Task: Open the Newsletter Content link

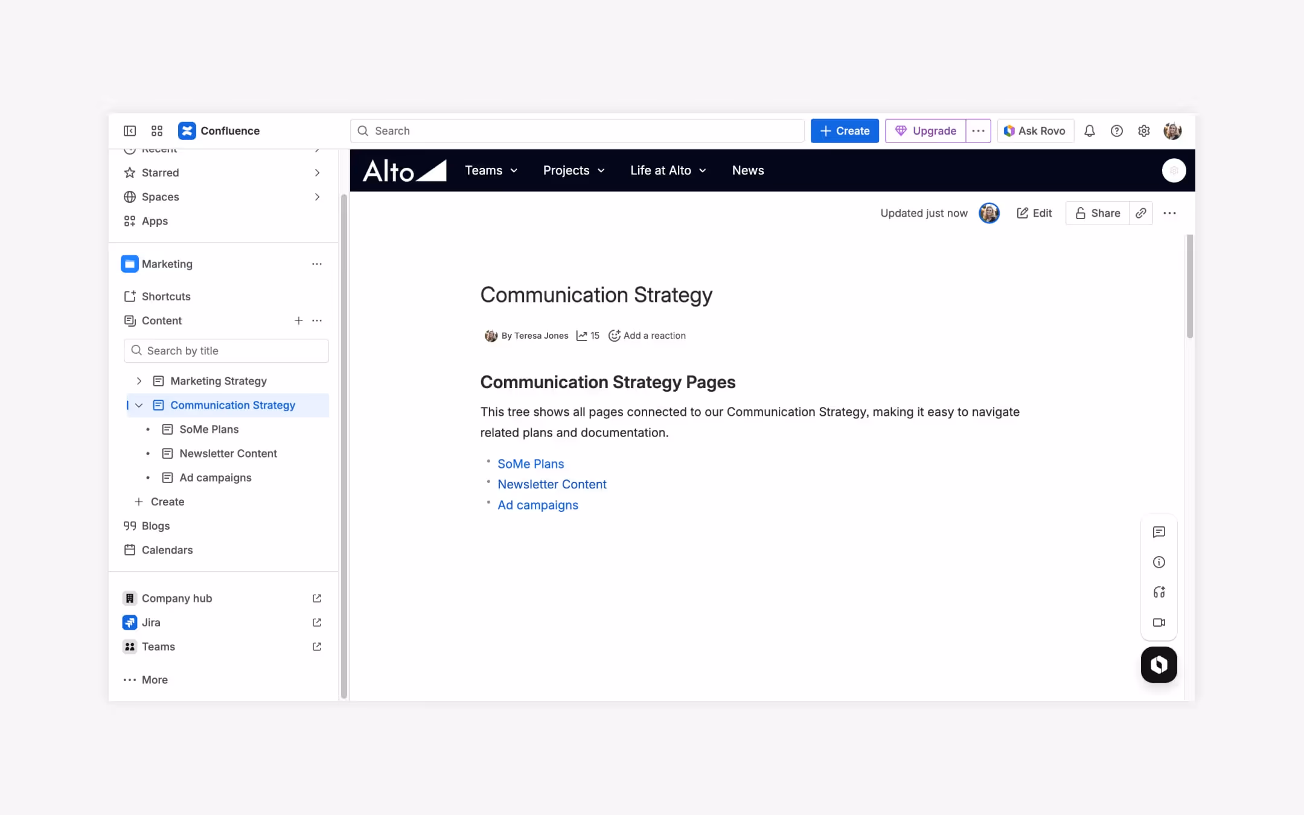Action: 551,484
